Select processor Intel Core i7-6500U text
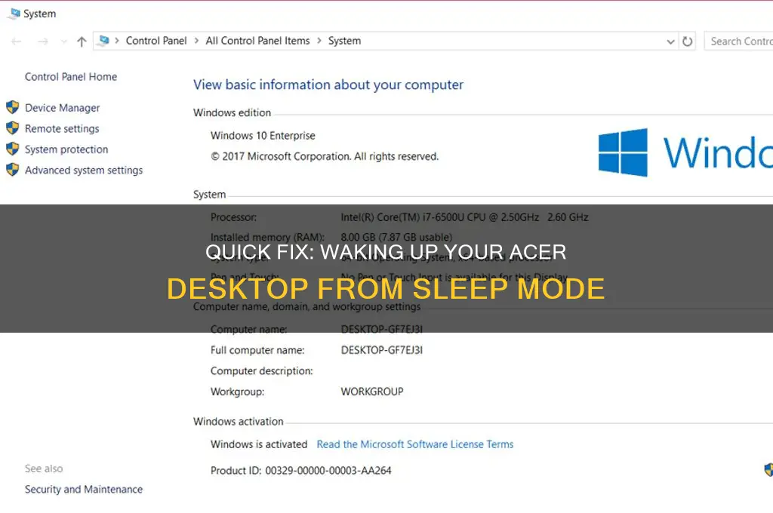Viewport: 773px width, 513px height. [x=464, y=217]
